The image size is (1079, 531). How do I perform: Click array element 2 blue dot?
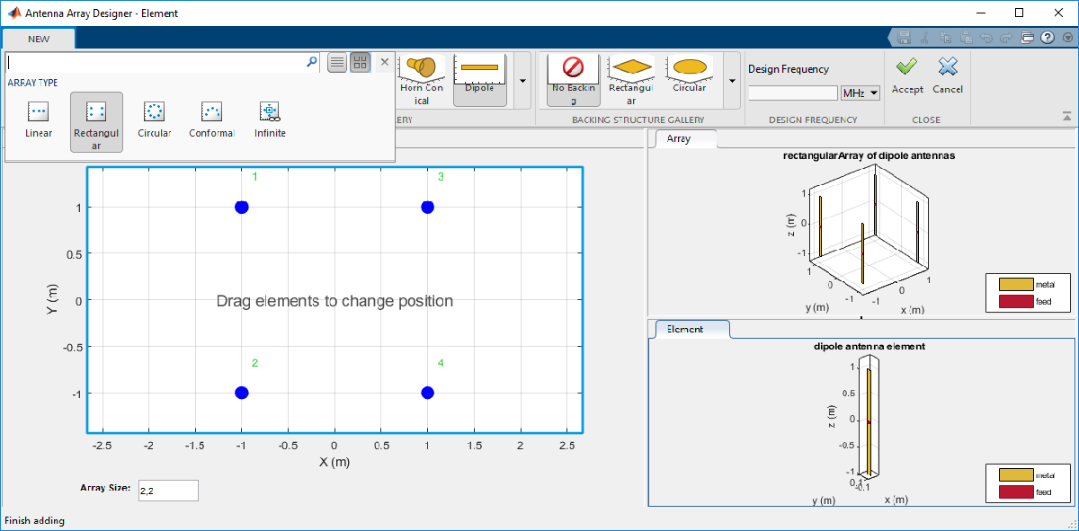241,393
